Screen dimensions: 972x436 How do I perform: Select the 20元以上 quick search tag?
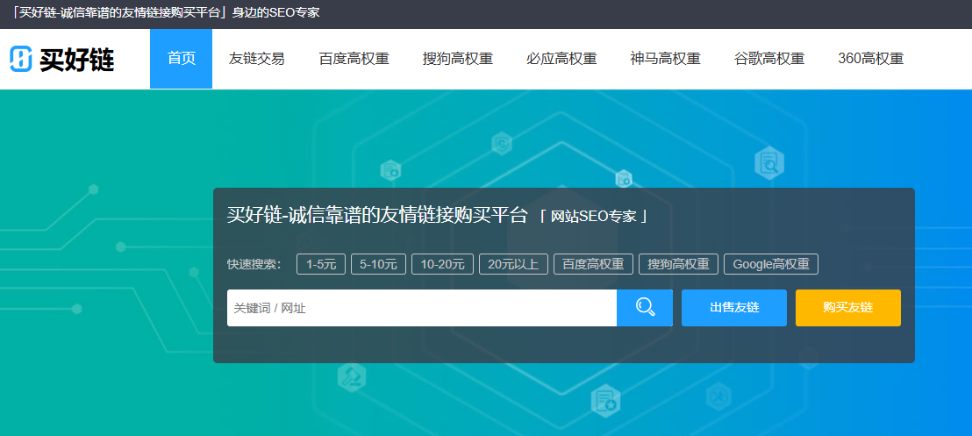[513, 264]
